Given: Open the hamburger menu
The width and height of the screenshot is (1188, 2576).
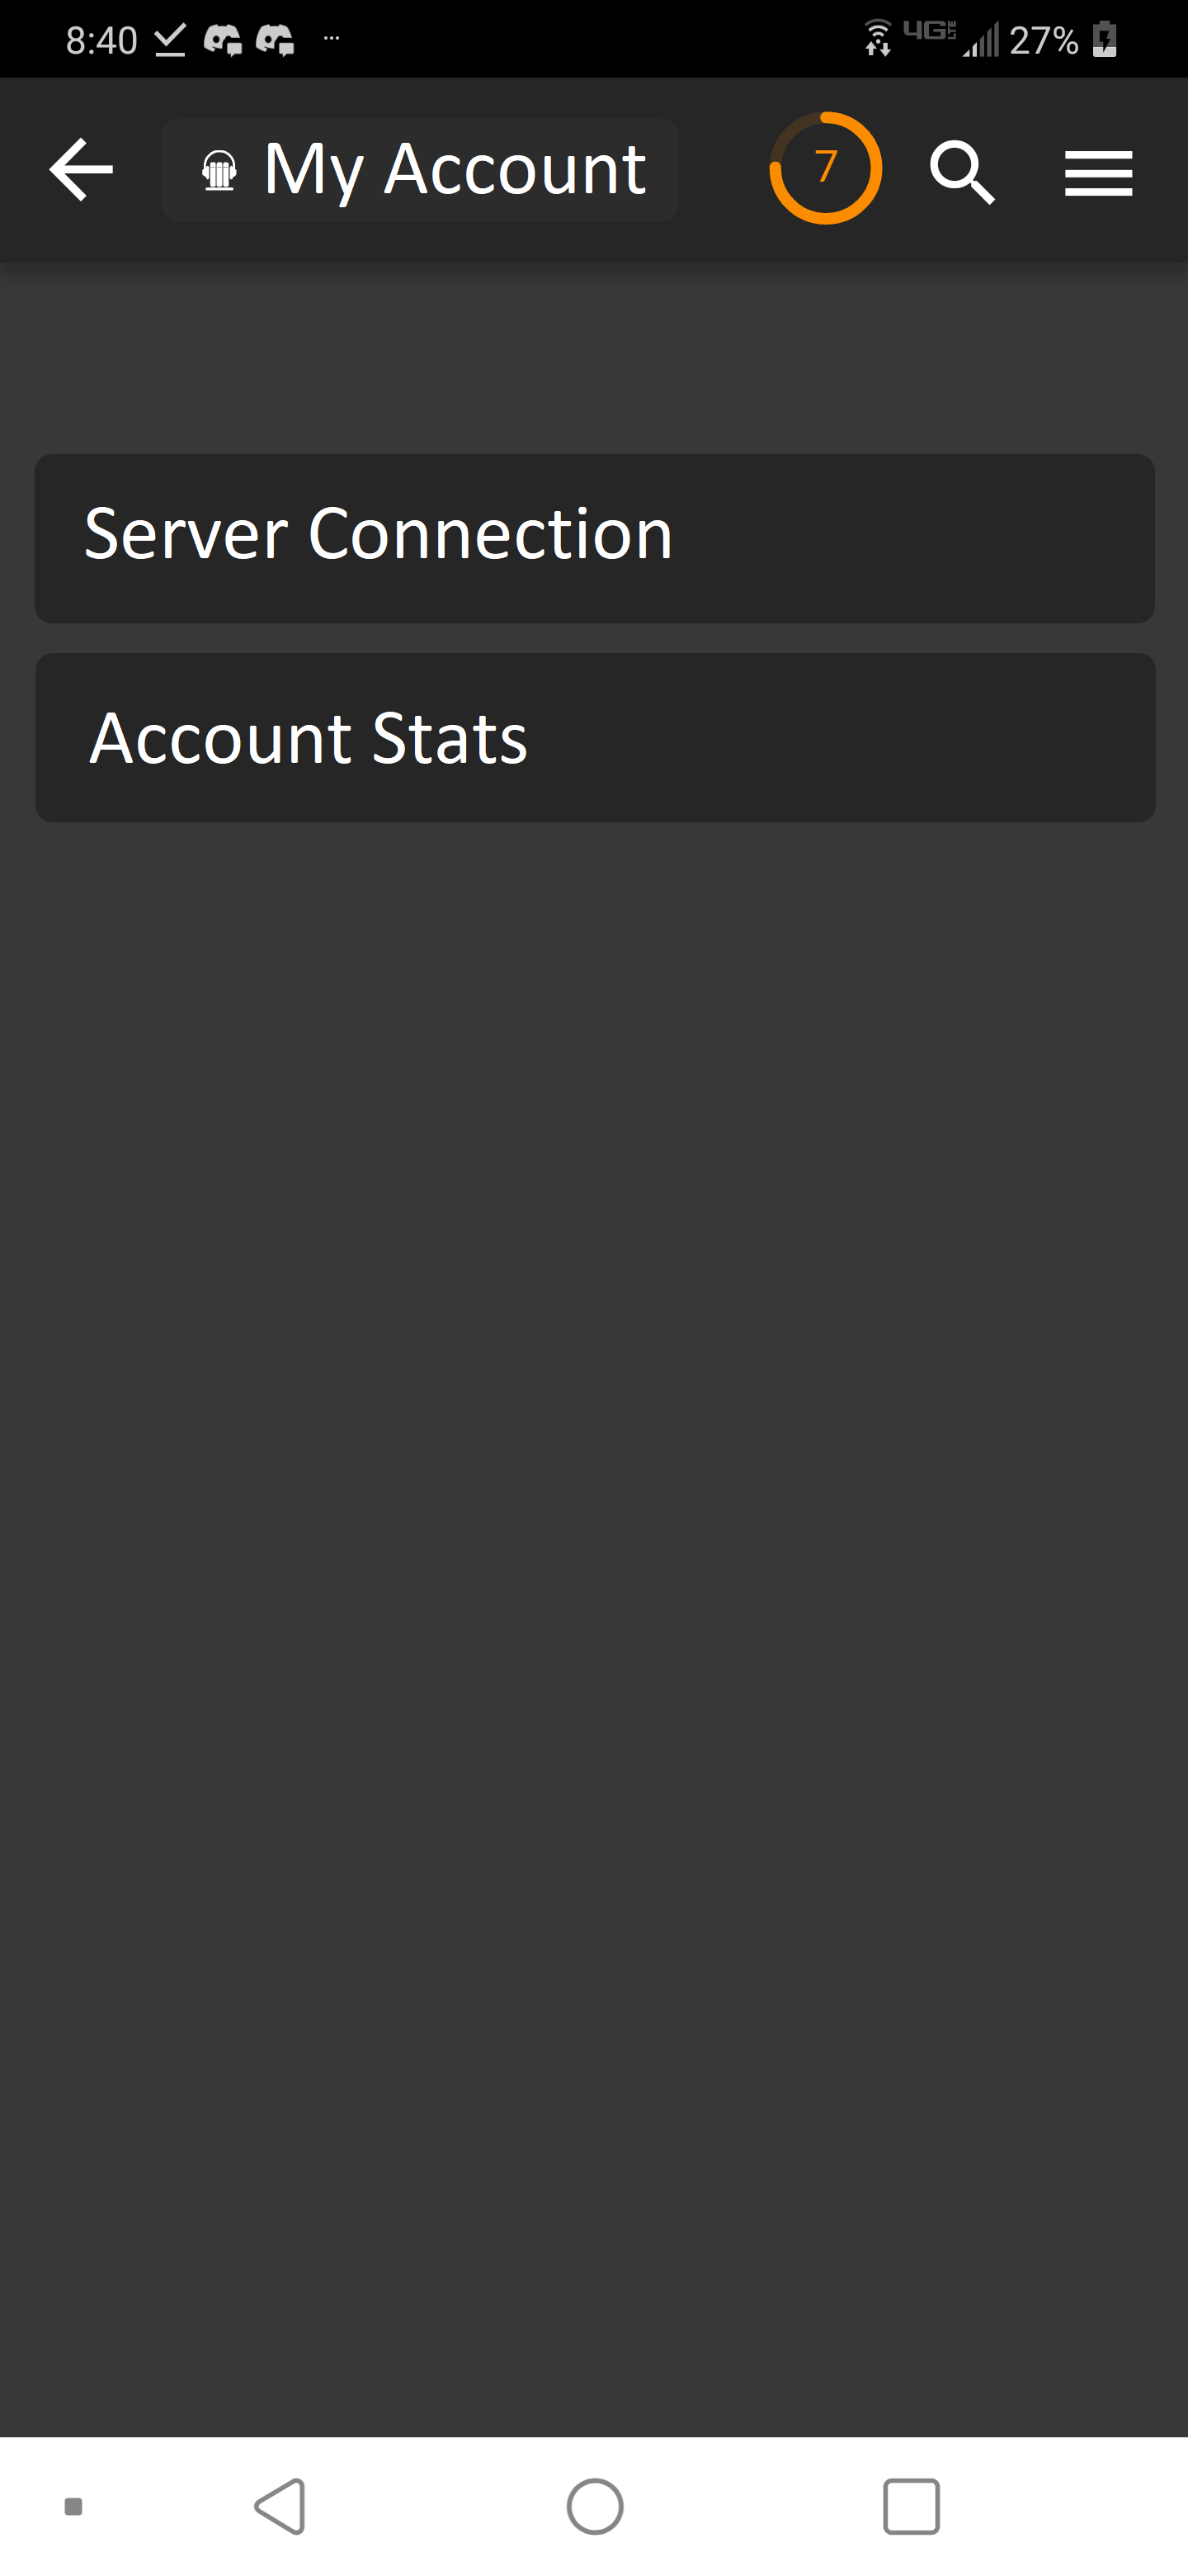Looking at the screenshot, I should [x=1098, y=173].
